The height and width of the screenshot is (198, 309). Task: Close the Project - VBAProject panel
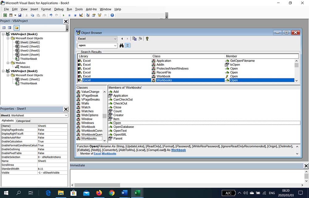[66, 21]
